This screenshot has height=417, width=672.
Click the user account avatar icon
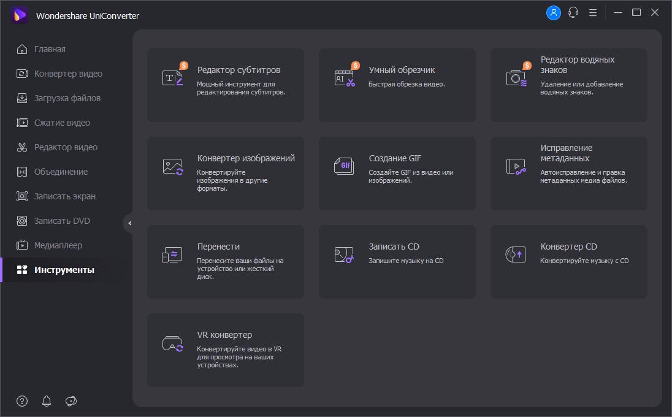pyautogui.click(x=554, y=13)
